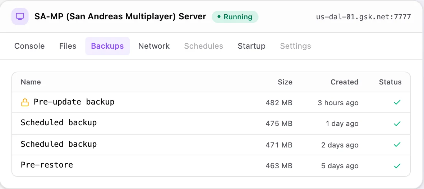Open the Console tab
424x189 pixels.
[x=29, y=46]
